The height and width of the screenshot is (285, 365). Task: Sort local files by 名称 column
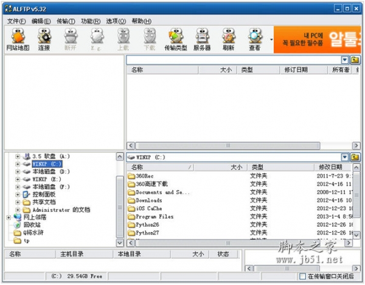point(160,167)
